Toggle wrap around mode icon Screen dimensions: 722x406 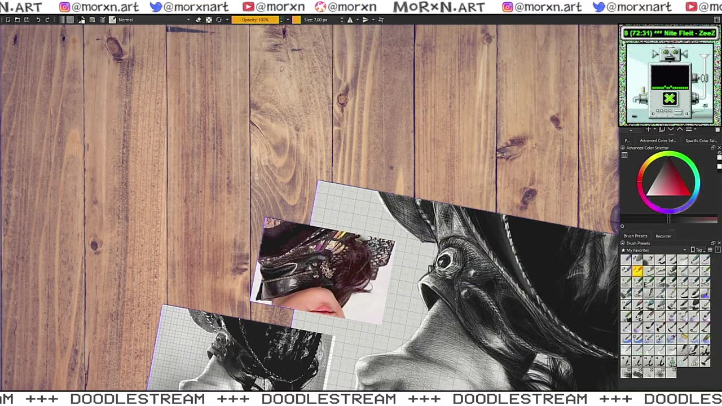coord(381,20)
